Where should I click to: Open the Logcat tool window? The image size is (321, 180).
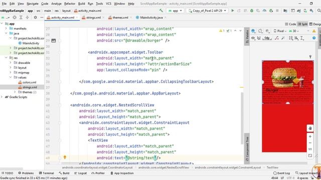coord(80,173)
